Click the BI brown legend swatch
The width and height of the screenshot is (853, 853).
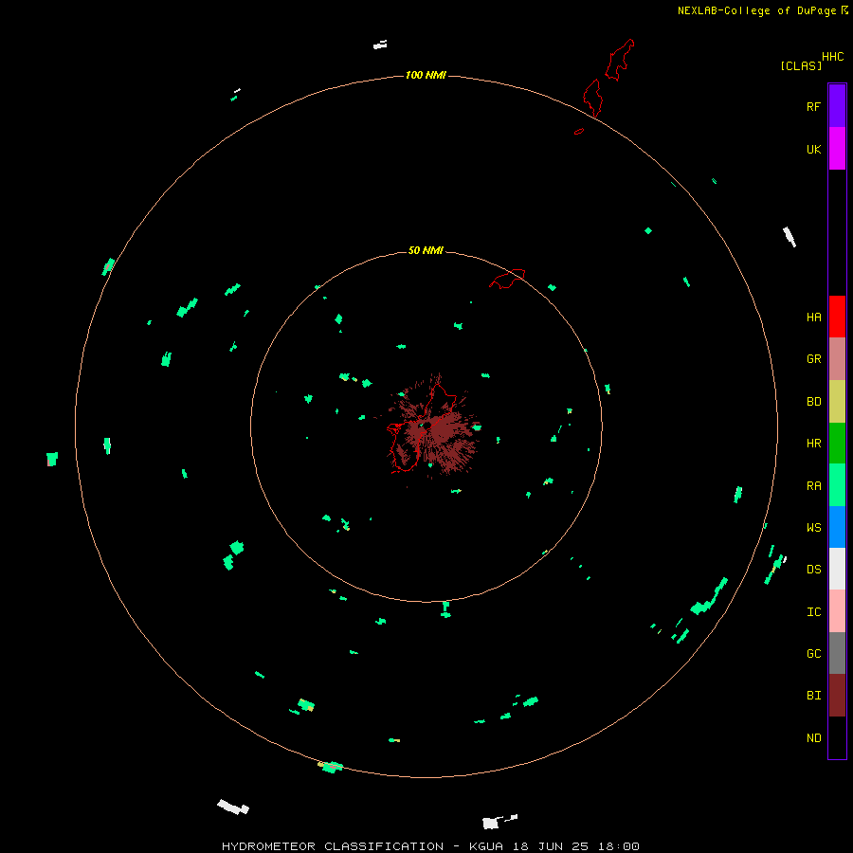point(837,696)
